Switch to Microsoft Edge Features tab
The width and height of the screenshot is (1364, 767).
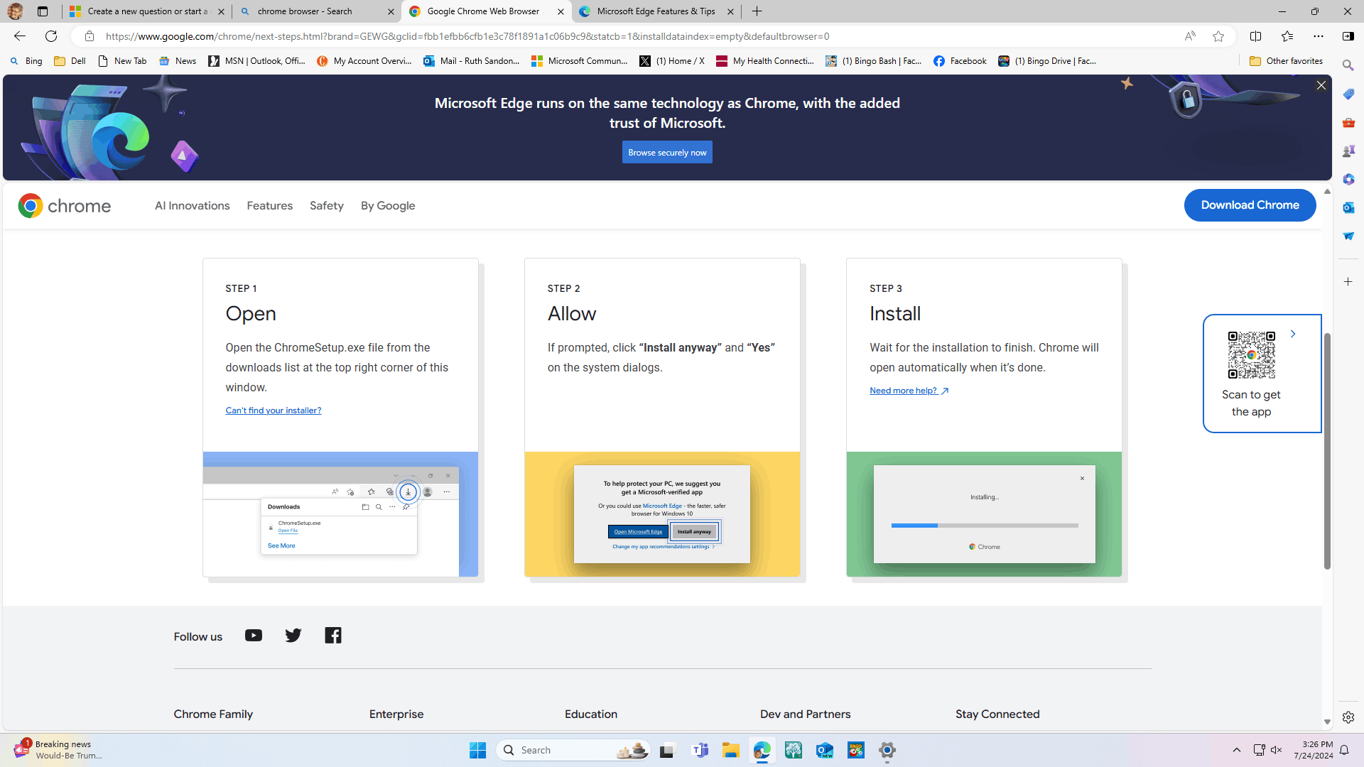[x=655, y=11]
